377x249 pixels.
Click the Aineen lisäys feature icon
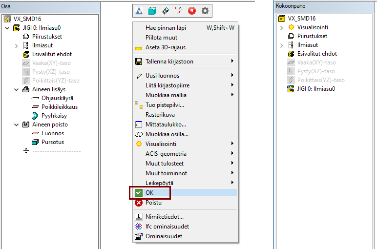[x=26, y=89]
